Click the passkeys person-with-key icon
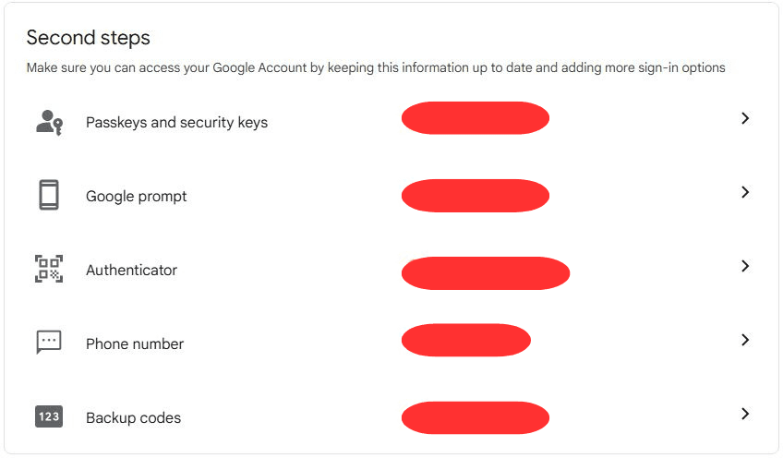The image size is (783, 458). click(49, 122)
